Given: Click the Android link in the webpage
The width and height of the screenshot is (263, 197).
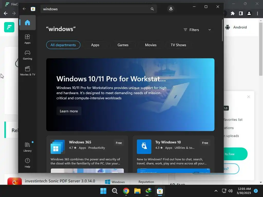Looking at the screenshot, I should 236,27.
